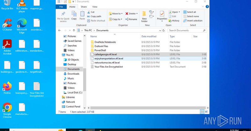Viewport: 251px width, 131px height.
Task: Switch to the View ribbon tab
Action: tap(95, 7)
